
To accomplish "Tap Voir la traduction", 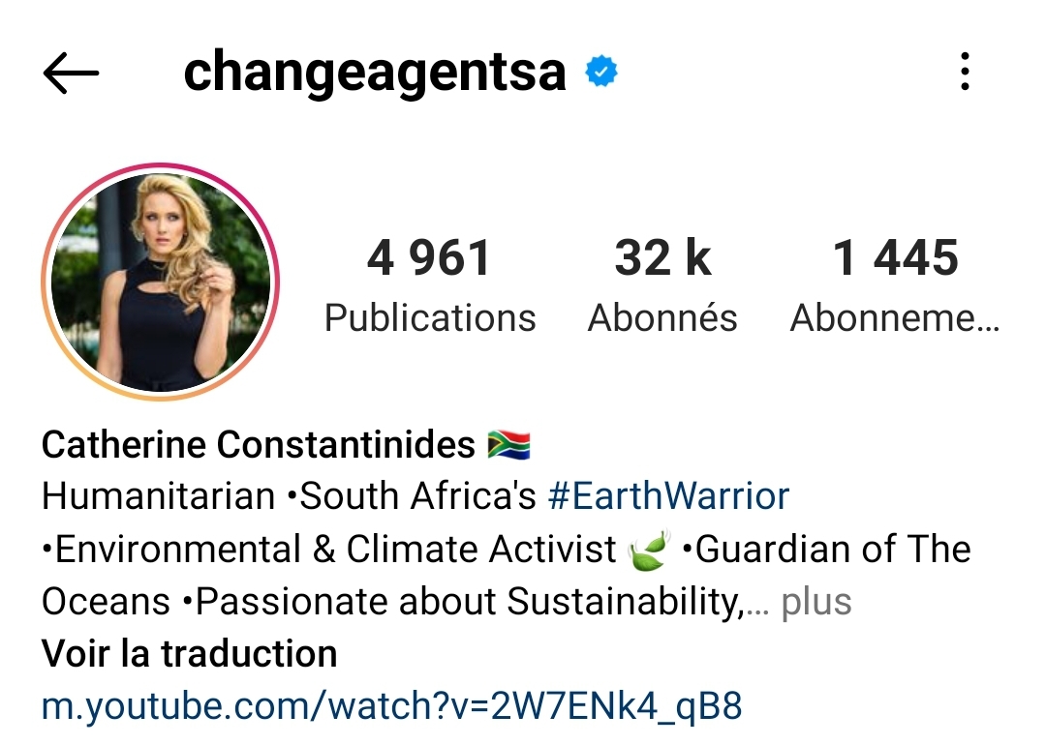I will point(190,654).
